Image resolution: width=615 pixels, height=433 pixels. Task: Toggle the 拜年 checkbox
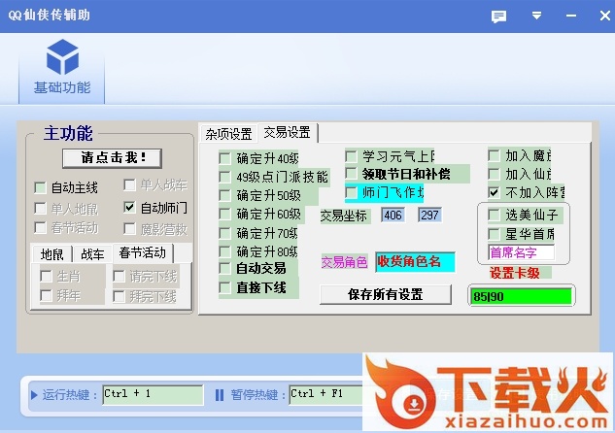[x=46, y=295]
